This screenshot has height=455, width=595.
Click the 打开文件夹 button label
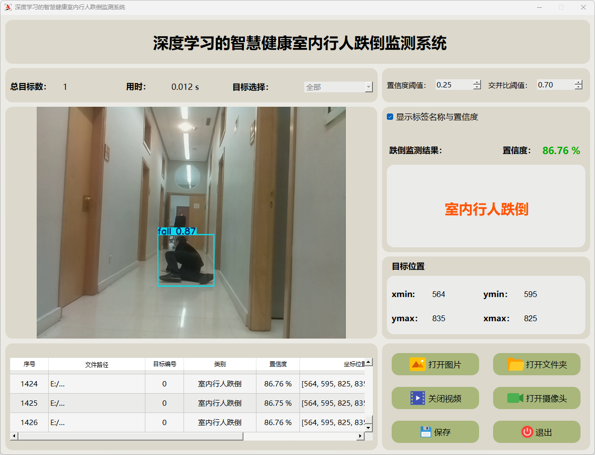click(546, 364)
